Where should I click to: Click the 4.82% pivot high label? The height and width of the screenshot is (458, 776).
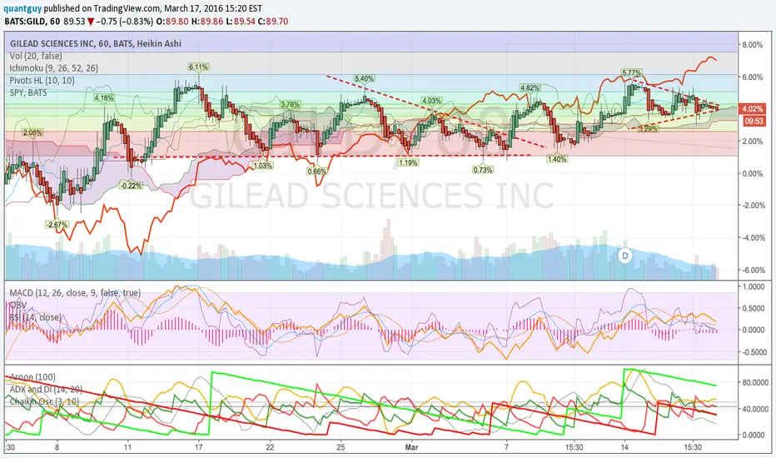[530, 87]
